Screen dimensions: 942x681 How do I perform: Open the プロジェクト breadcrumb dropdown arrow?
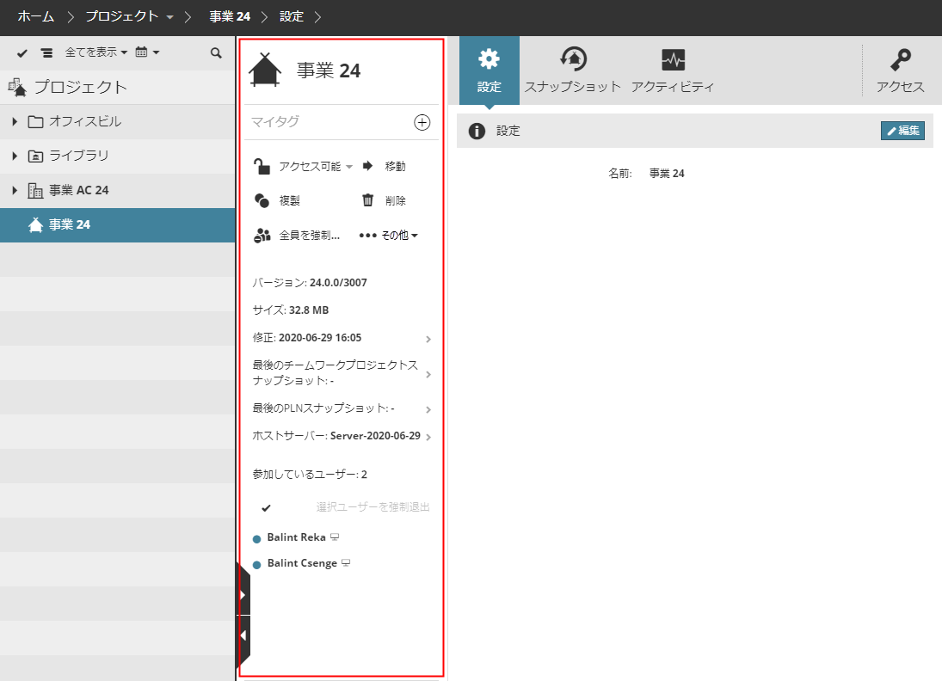tap(170, 17)
